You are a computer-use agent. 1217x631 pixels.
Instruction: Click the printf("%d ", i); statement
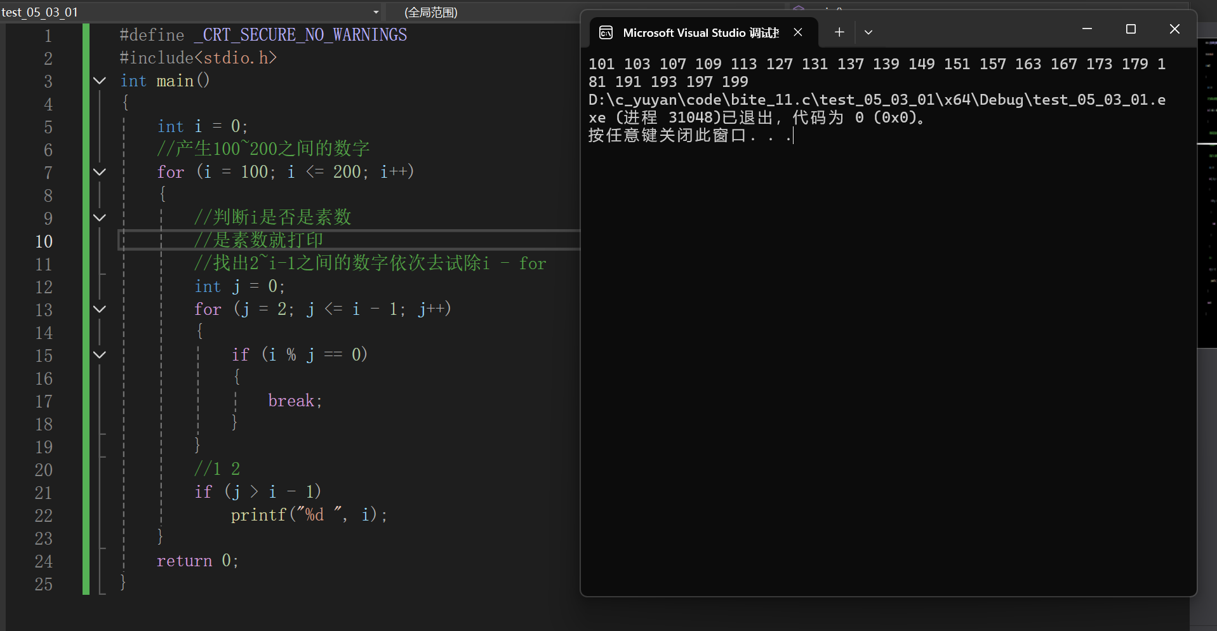pos(309,515)
